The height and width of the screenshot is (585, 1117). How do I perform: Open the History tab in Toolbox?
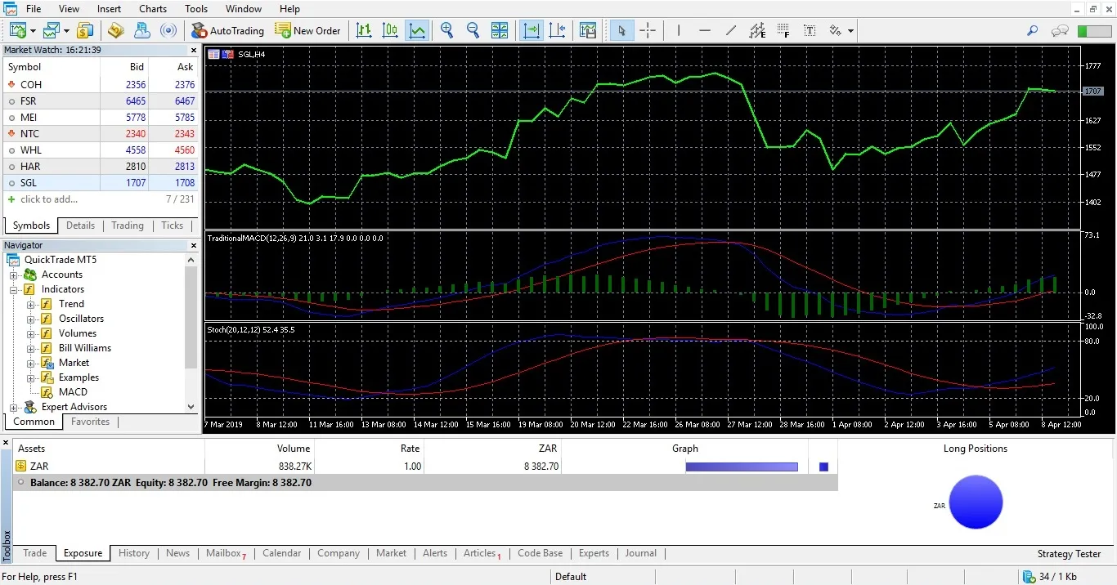coord(134,553)
